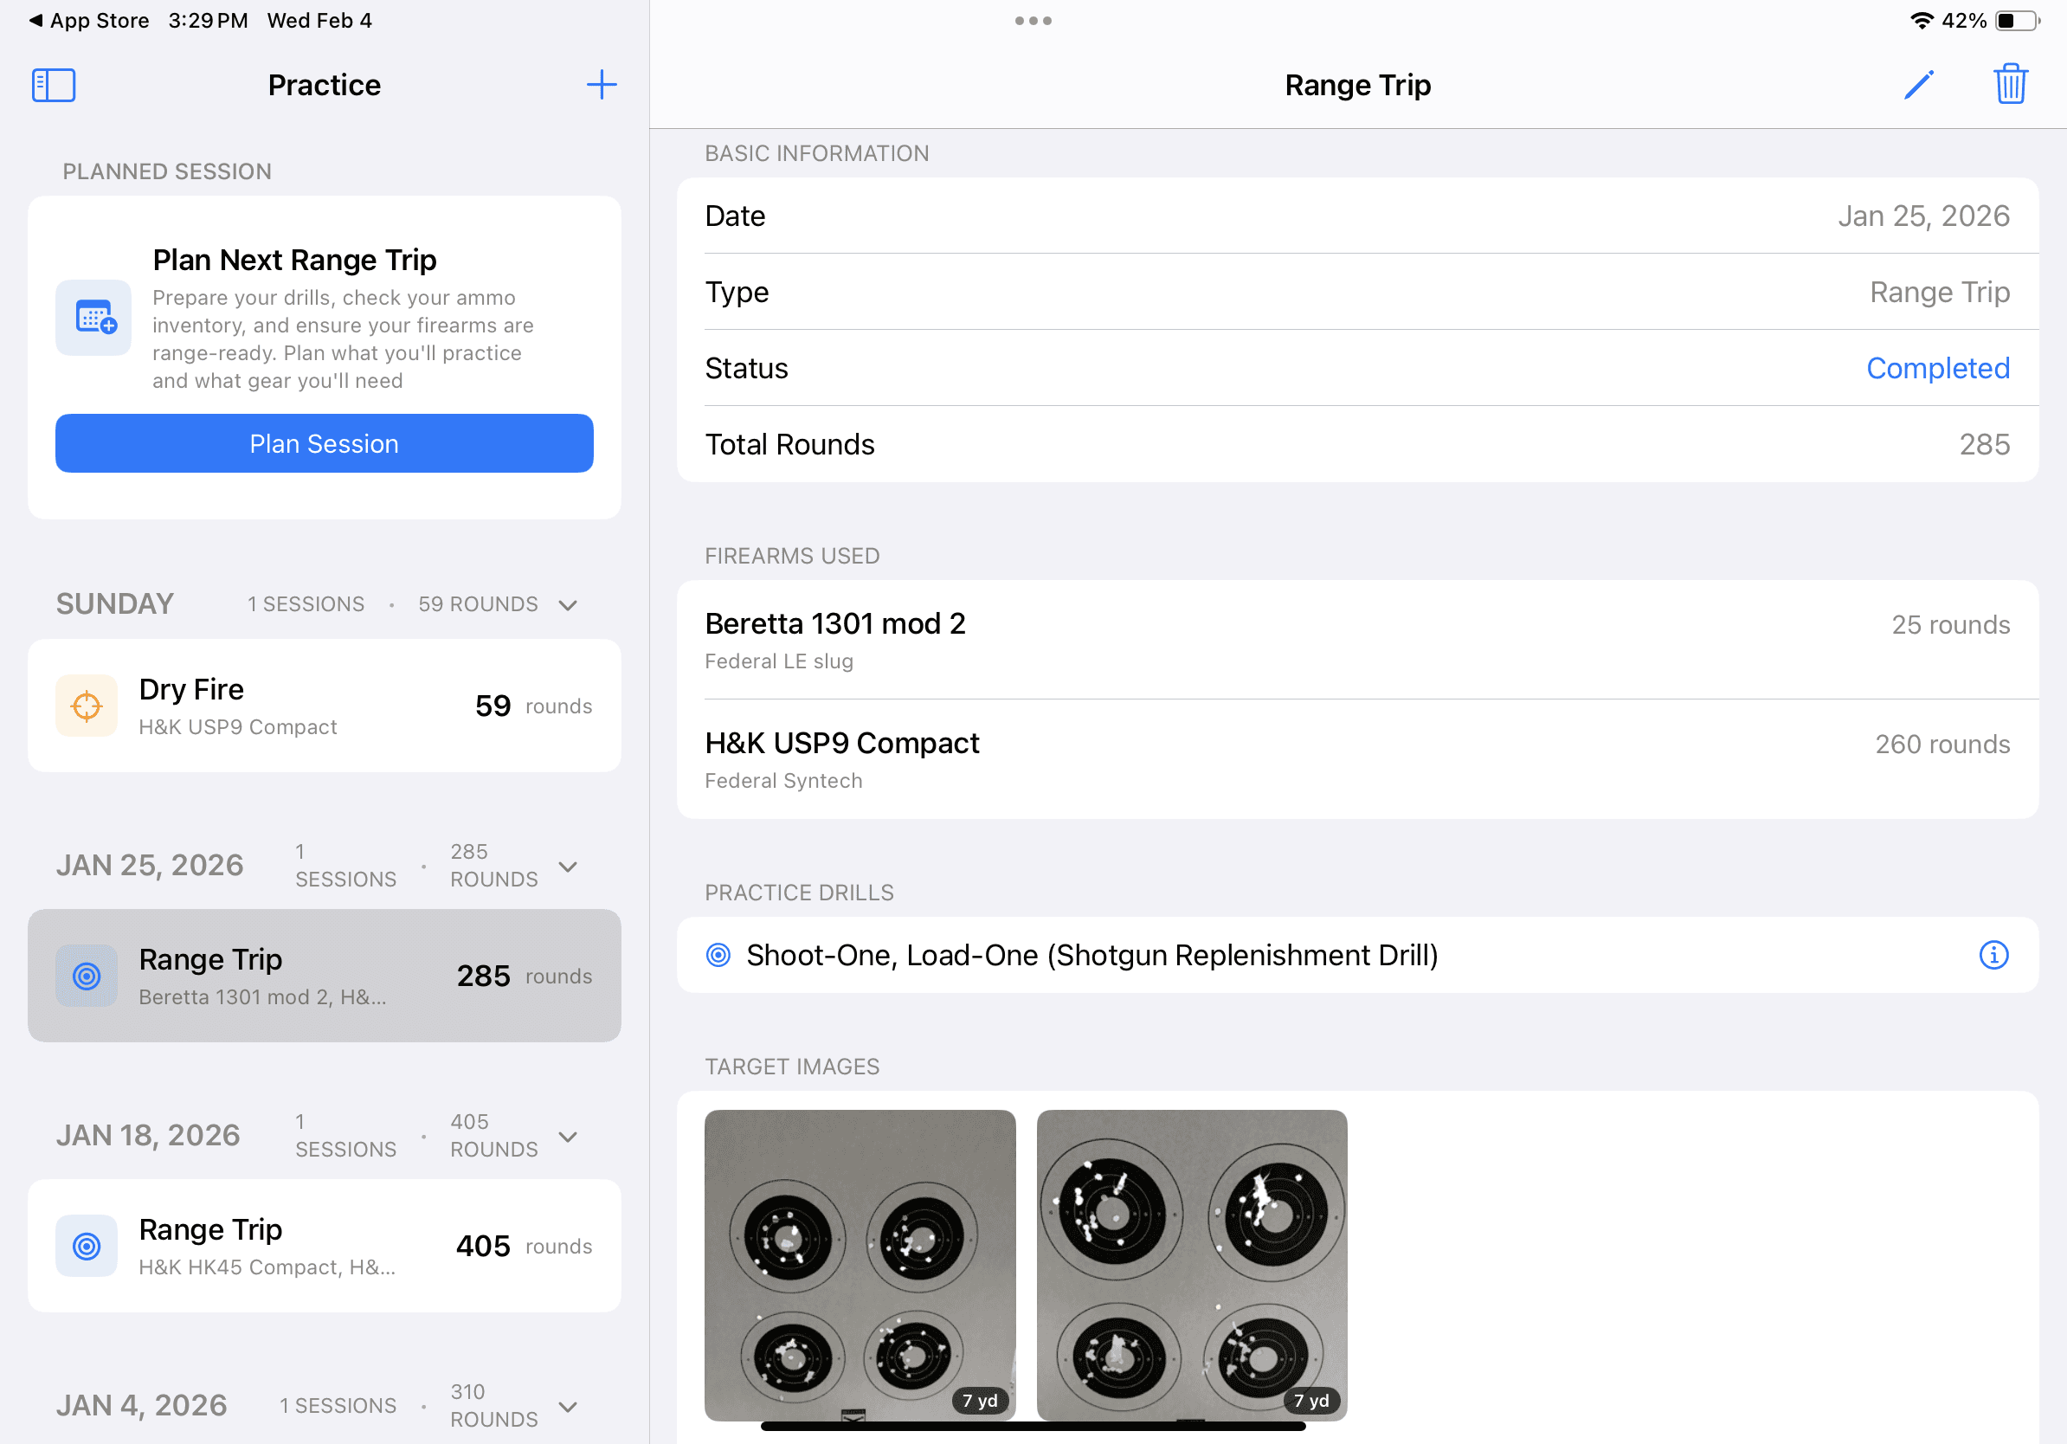The height and width of the screenshot is (1444, 2067).
Task: Tap the Plan Session button
Action: pyautogui.click(x=324, y=443)
